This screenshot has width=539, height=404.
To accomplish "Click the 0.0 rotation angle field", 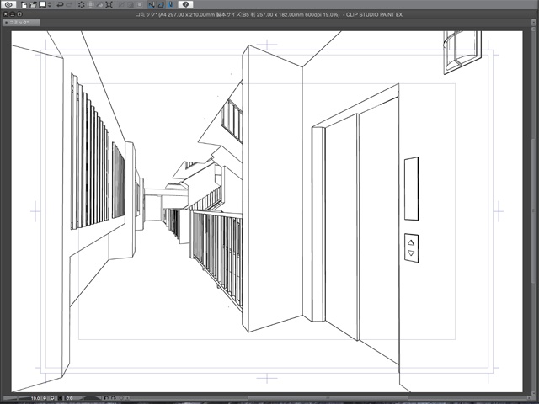I will 69,398.
